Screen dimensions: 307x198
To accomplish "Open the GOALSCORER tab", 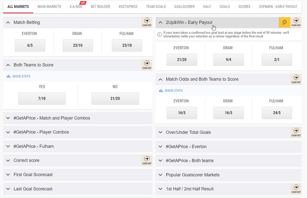I will (184, 7).
